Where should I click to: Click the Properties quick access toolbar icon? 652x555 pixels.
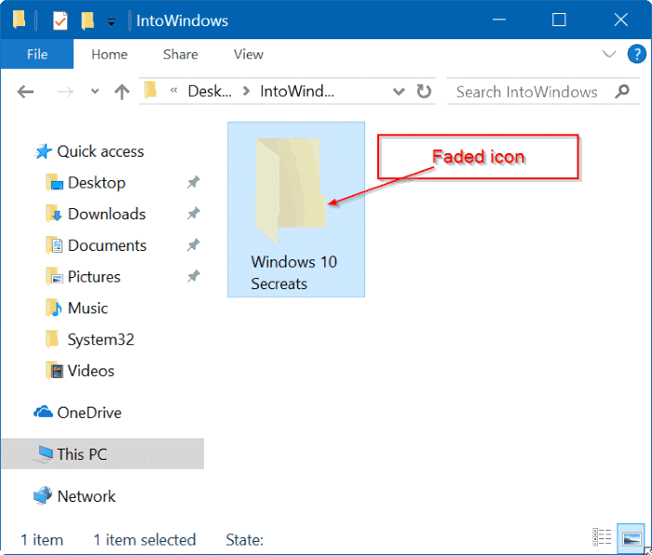[x=61, y=20]
